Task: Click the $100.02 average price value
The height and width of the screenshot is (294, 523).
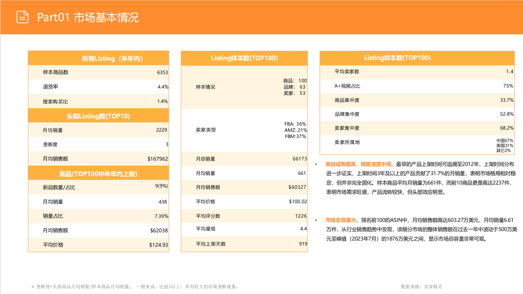Action: point(298,201)
